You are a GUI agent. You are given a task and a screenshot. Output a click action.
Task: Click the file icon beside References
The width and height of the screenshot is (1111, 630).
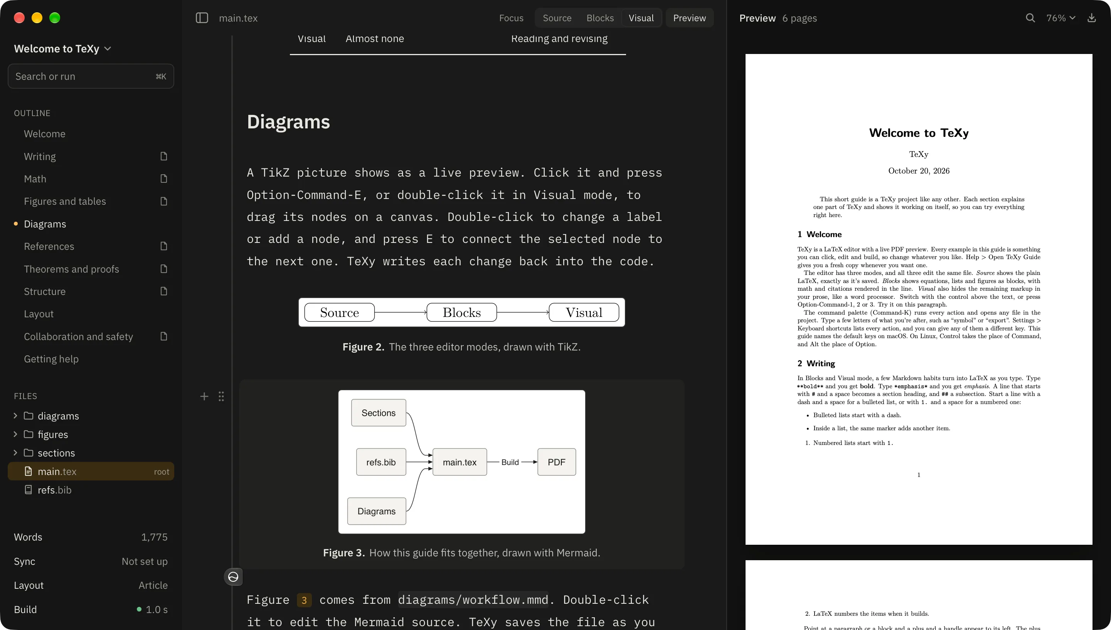pyautogui.click(x=163, y=246)
